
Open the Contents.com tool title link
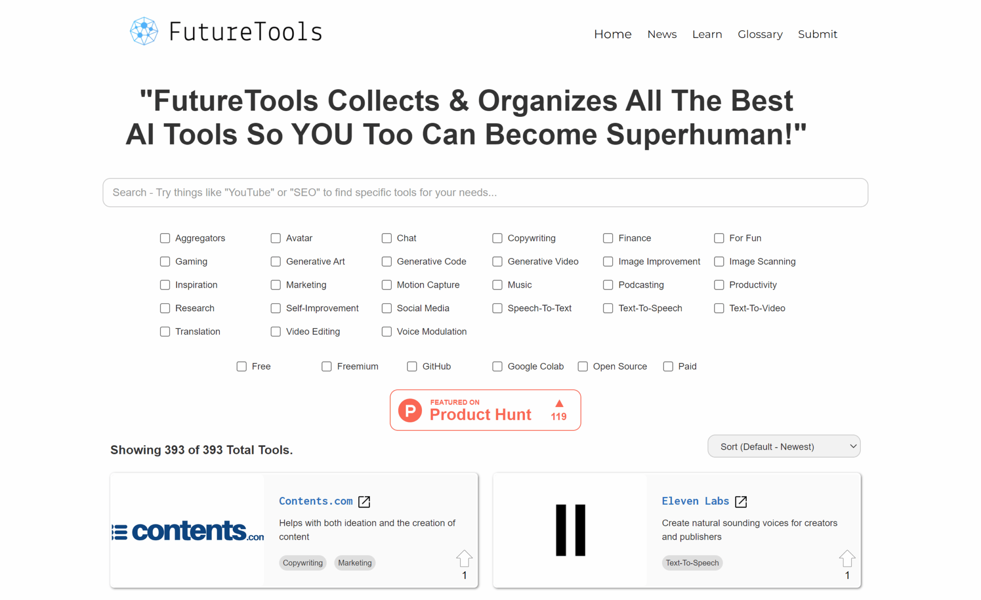[x=316, y=501]
